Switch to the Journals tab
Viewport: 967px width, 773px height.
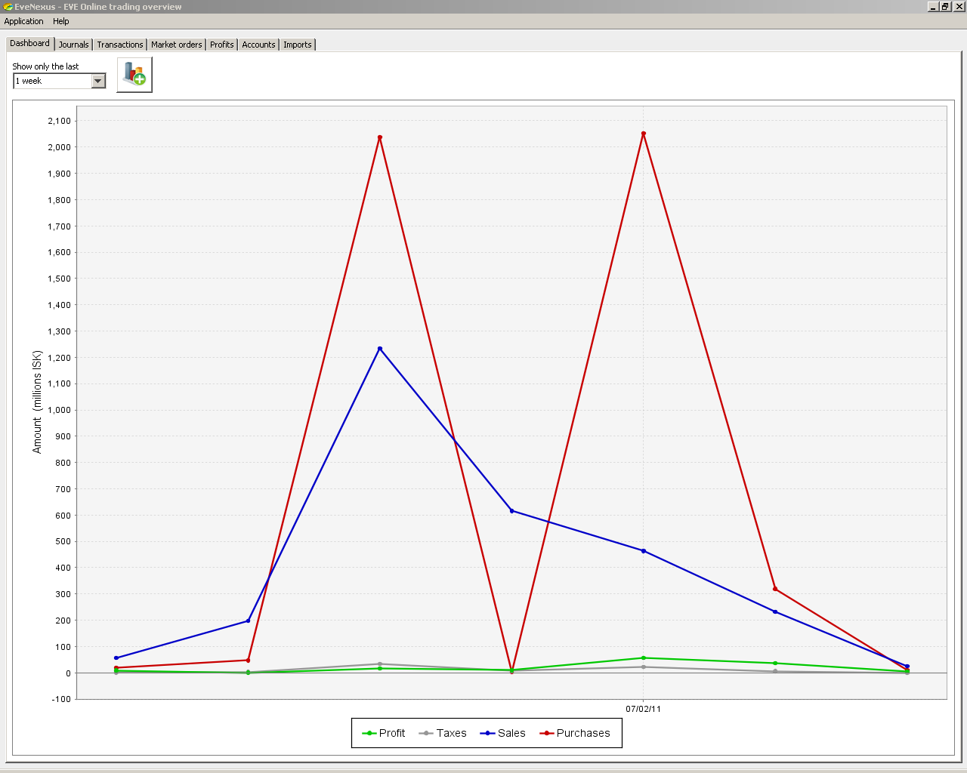[74, 45]
